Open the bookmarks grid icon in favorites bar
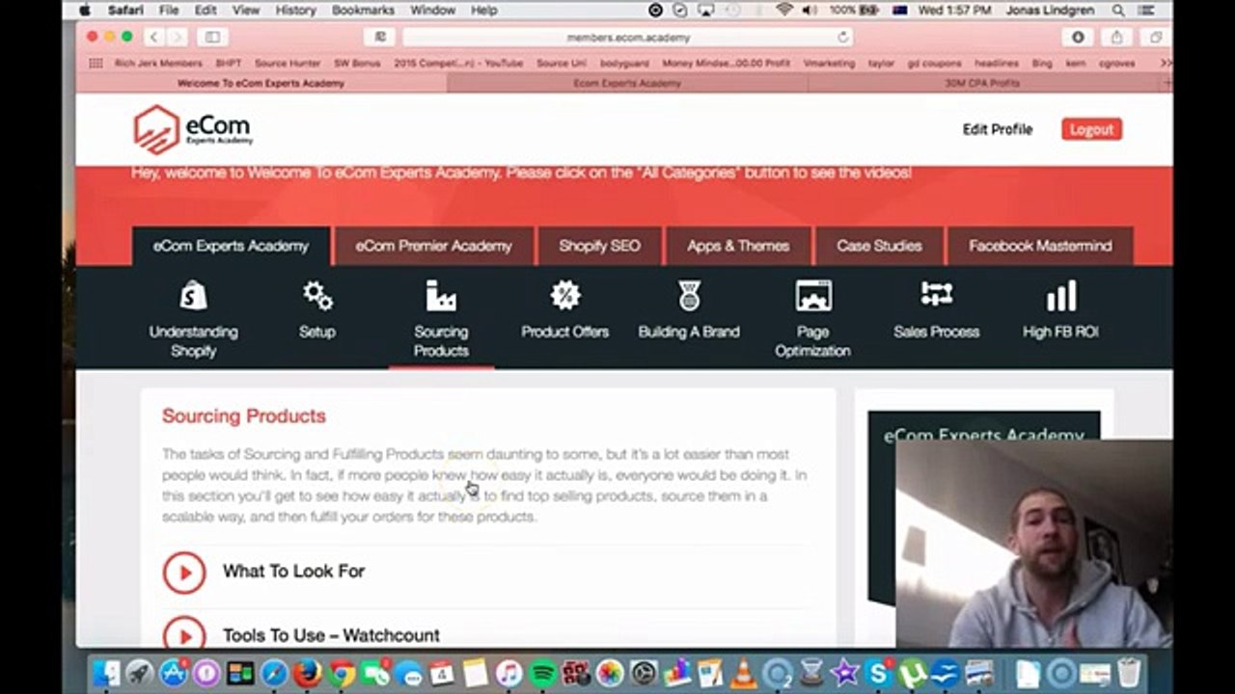Image resolution: width=1235 pixels, height=694 pixels. (x=96, y=63)
